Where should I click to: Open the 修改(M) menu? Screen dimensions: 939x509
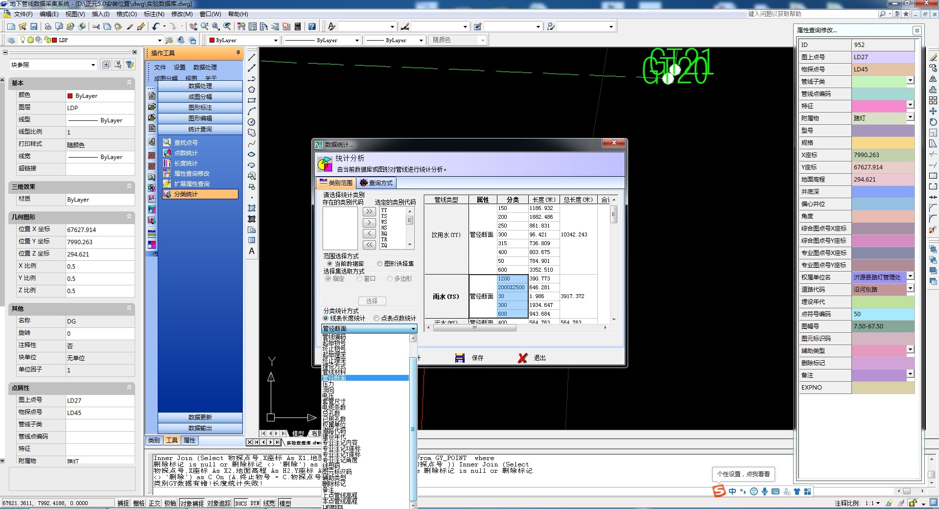point(182,14)
